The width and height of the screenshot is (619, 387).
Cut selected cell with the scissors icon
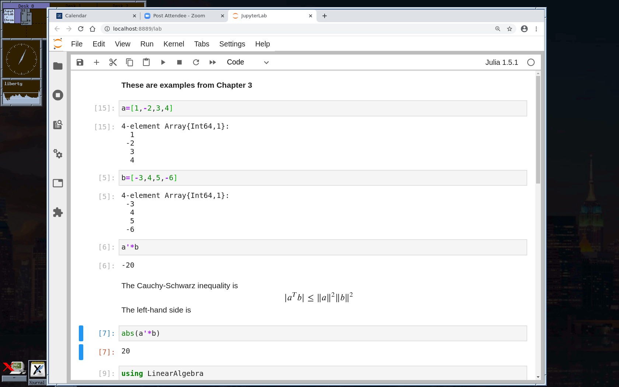point(113,62)
